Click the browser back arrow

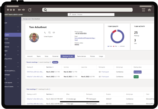(x=19, y=10)
